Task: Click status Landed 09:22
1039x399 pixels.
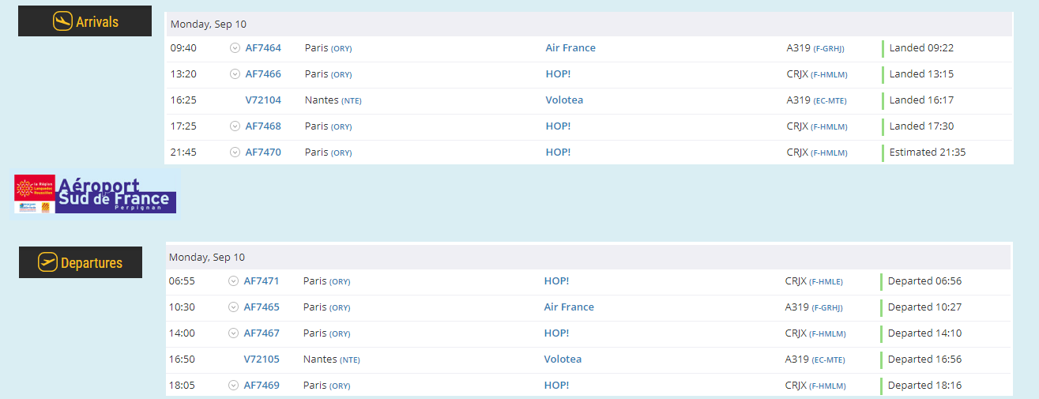Action: (x=921, y=48)
